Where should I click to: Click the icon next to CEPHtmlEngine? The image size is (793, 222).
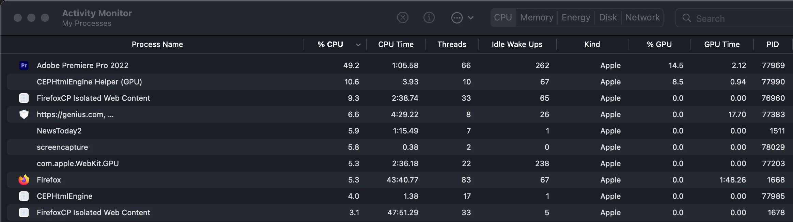tap(24, 196)
